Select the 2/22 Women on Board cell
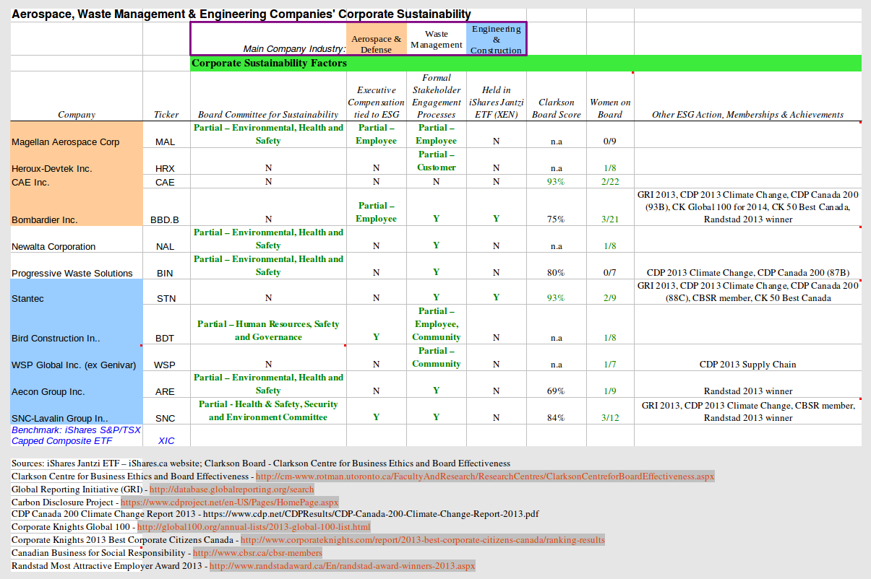The height and width of the screenshot is (579, 871). (x=610, y=181)
